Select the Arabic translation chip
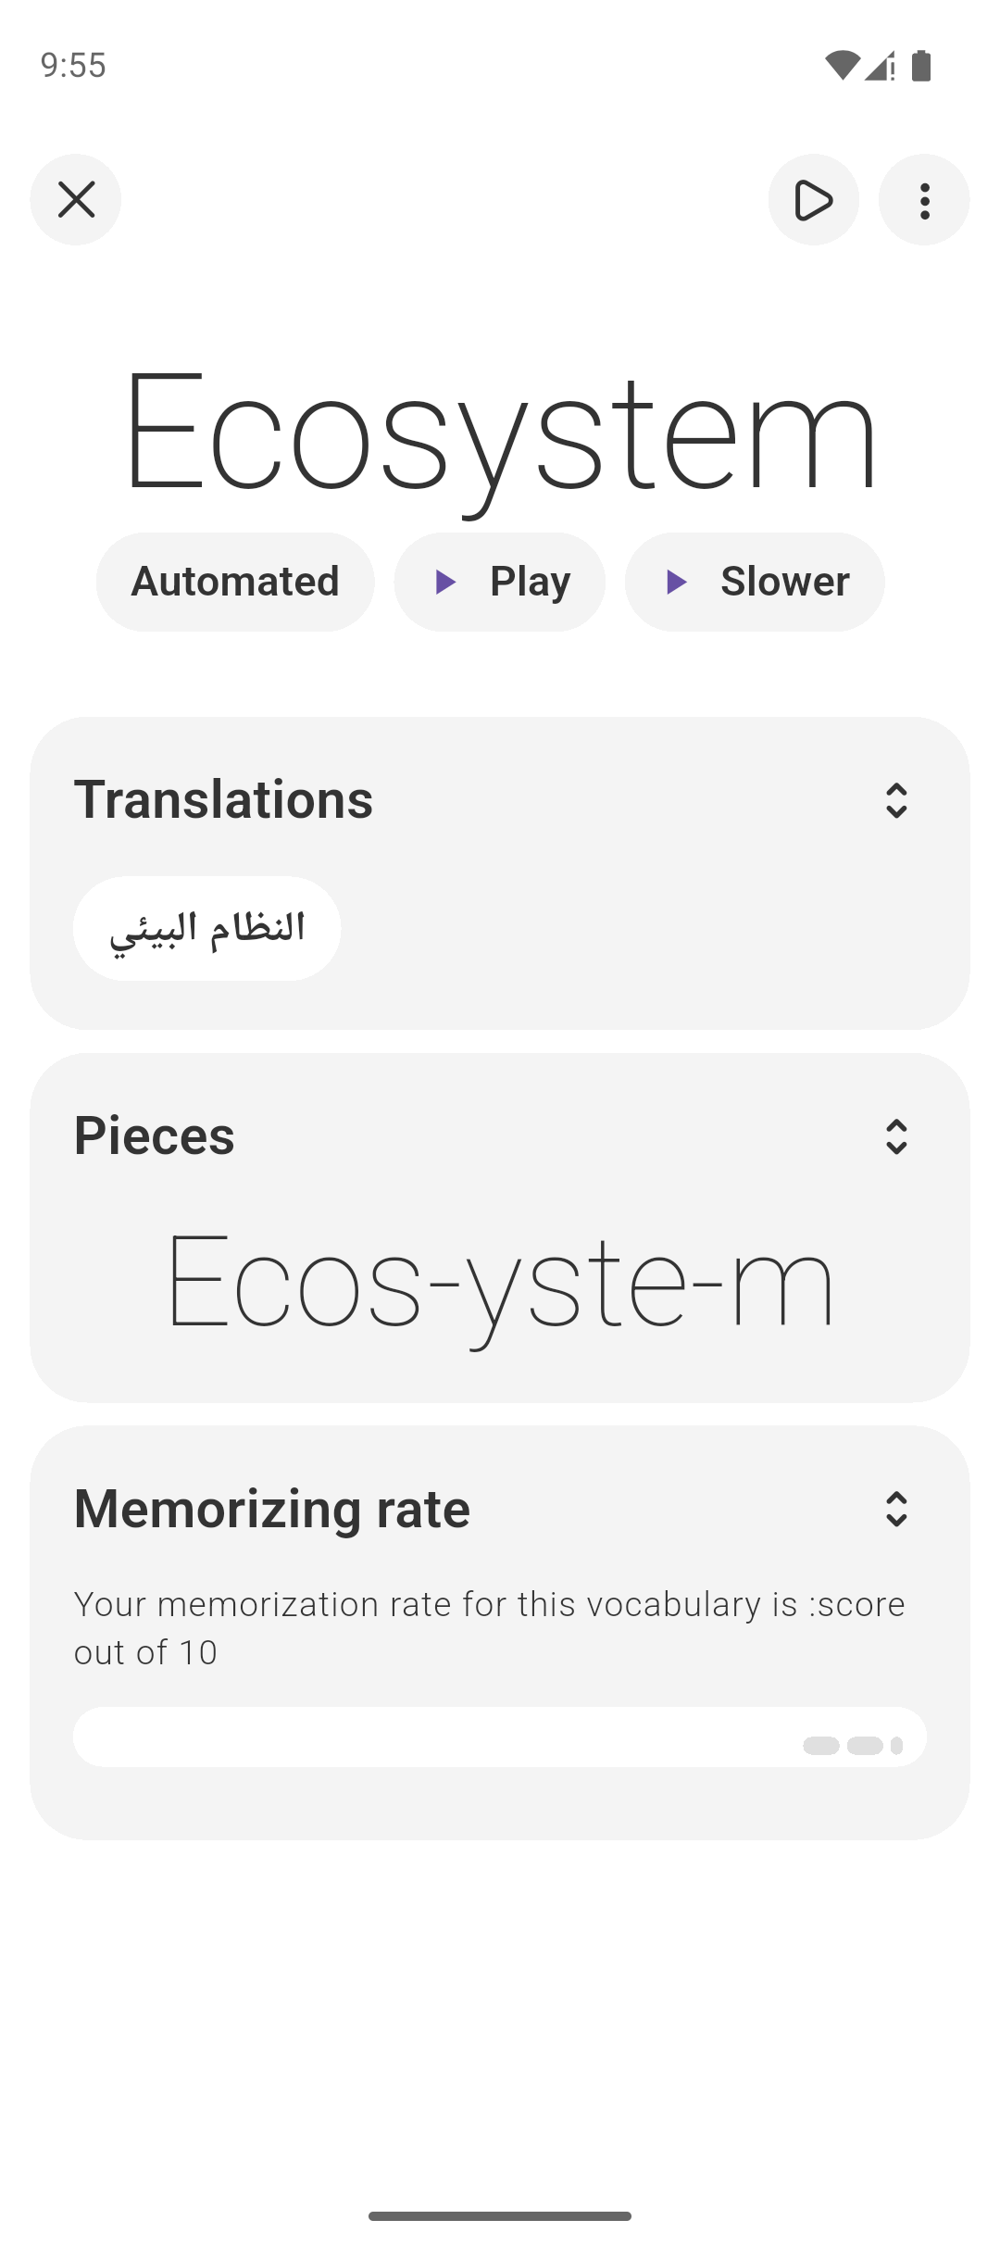The image size is (1000, 2245). [207, 928]
